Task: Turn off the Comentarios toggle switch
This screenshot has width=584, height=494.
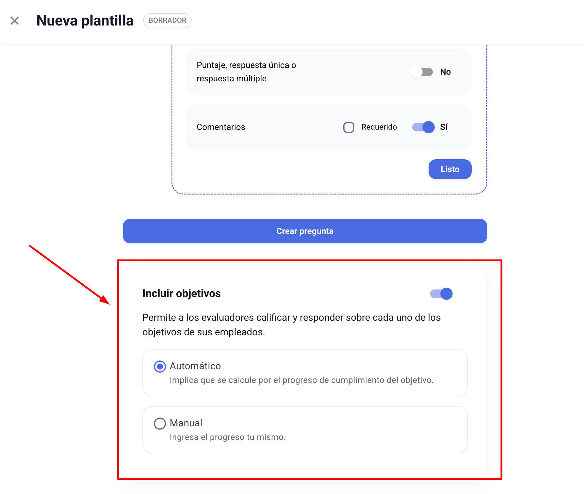Action: point(423,127)
